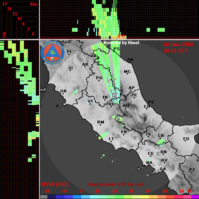Click the HVMI [dBZ] legend title
The image size is (199, 199).
pos(55,184)
